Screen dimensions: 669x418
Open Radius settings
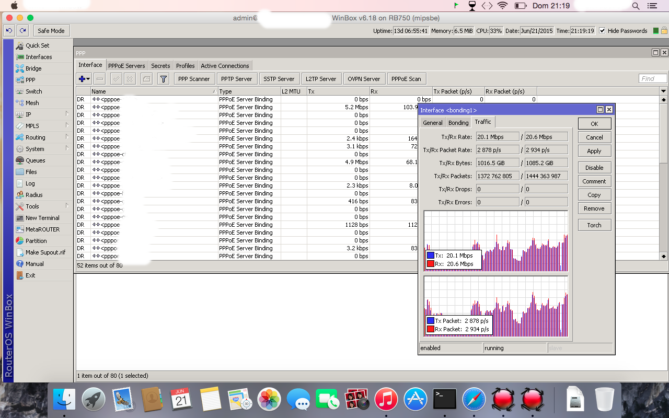click(43, 195)
